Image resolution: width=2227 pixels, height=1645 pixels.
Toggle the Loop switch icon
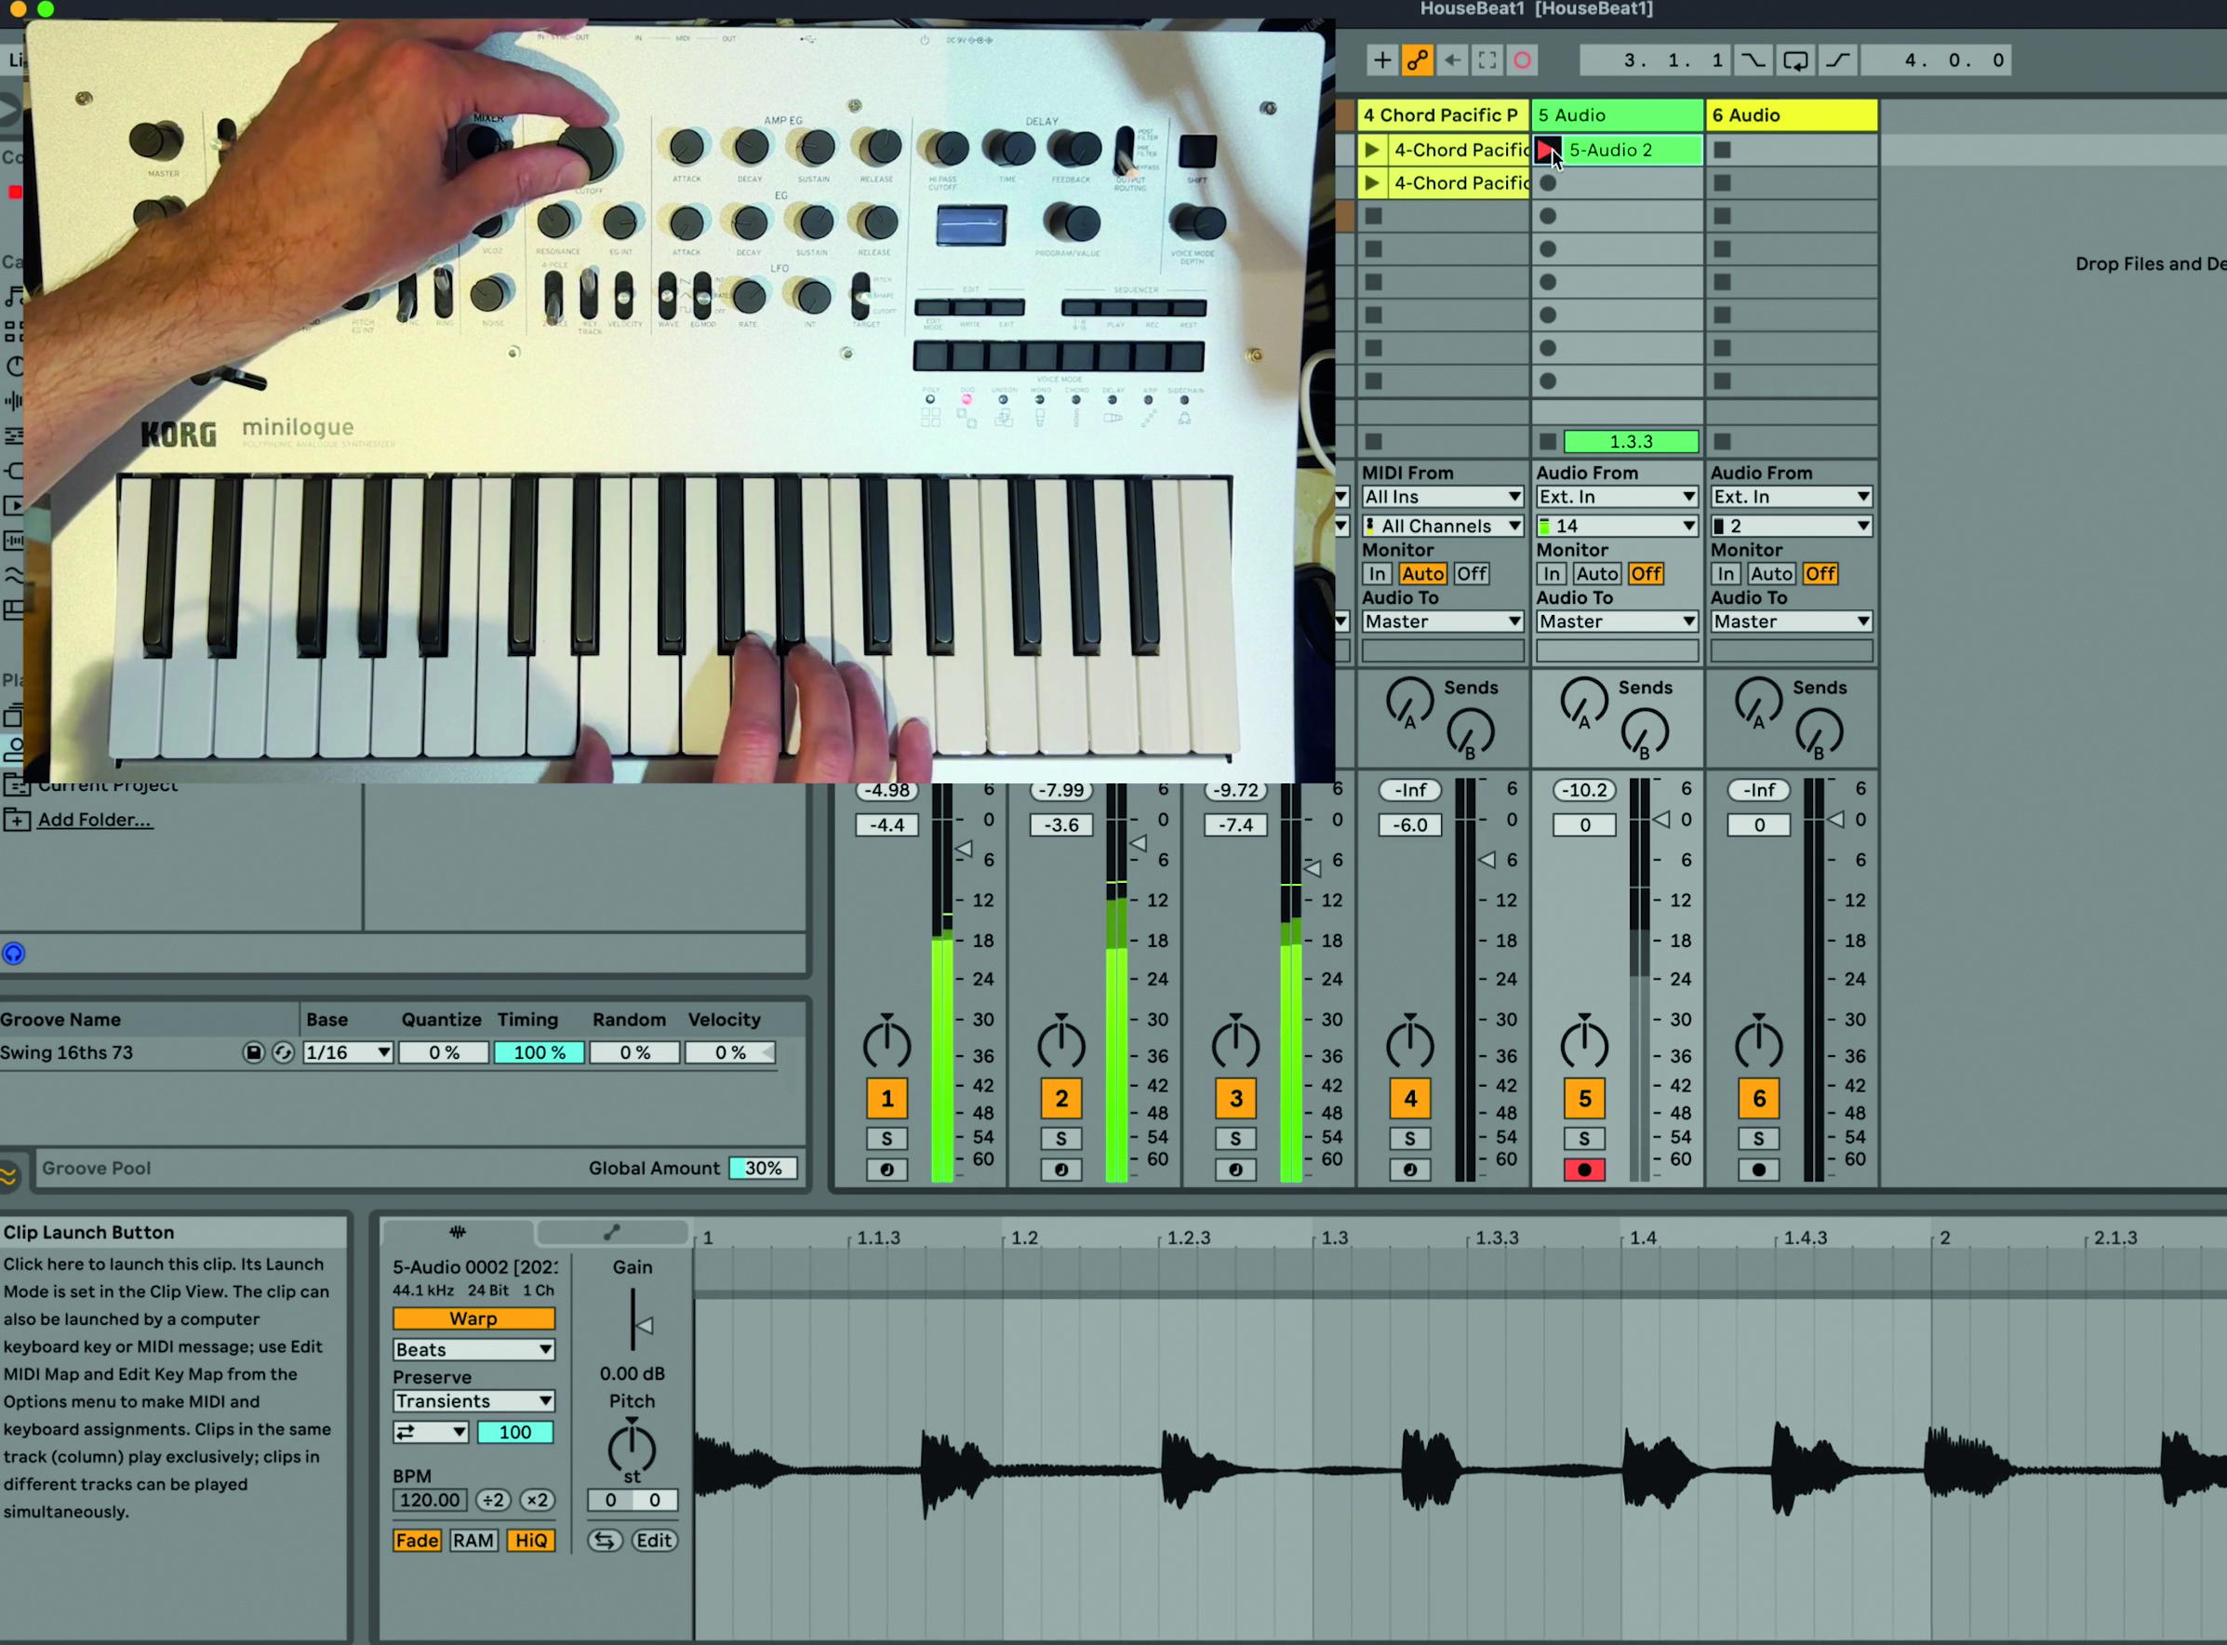point(1795,60)
